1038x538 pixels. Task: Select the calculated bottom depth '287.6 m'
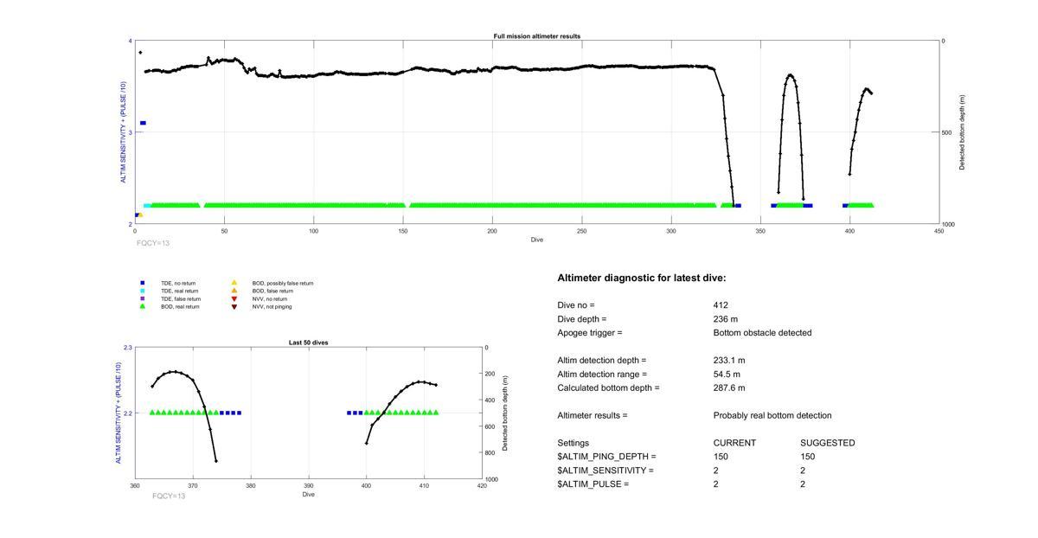pos(729,388)
